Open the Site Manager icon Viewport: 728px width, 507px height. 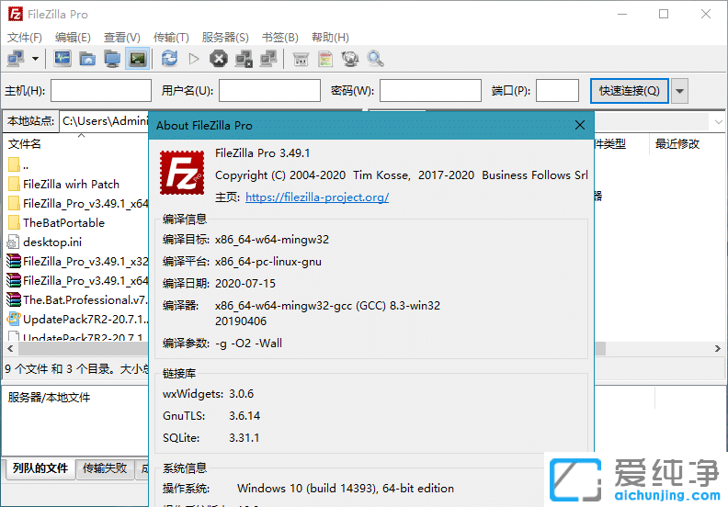[16, 59]
